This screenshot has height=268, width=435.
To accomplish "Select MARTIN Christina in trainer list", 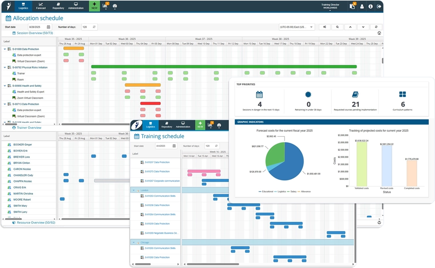I will [23, 193].
